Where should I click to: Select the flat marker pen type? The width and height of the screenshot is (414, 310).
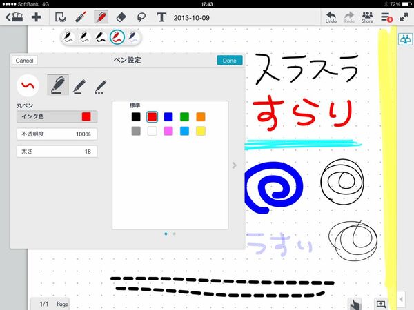pyautogui.click(x=79, y=86)
